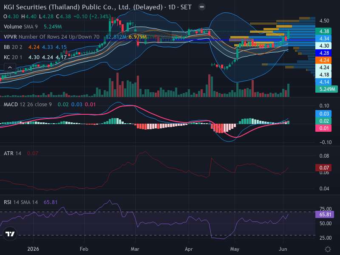The width and height of the screenshot is (340, 255).
Task: Click the May label on time axis
Action: pos(235,249)
